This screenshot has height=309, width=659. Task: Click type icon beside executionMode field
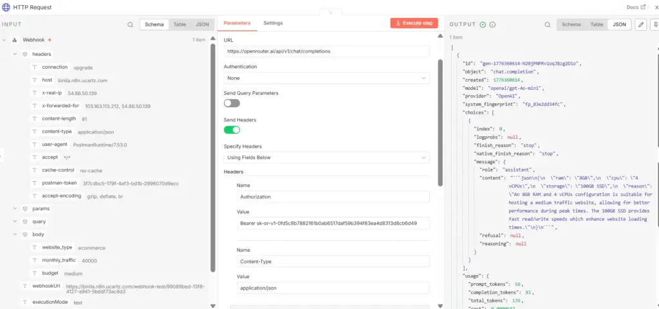25,302
